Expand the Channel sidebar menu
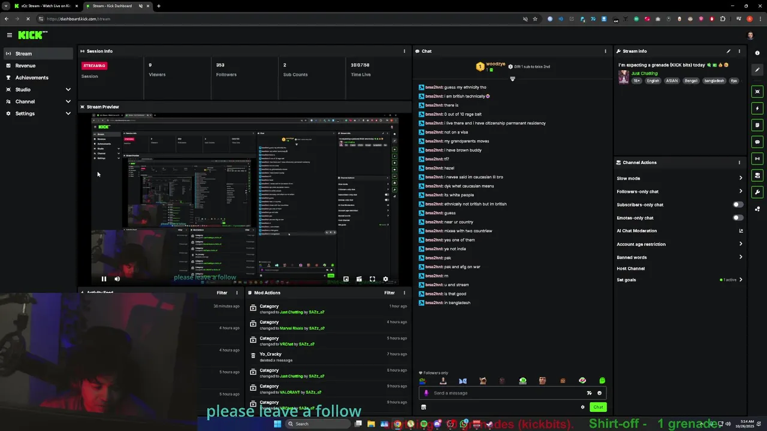 [38, 102]
